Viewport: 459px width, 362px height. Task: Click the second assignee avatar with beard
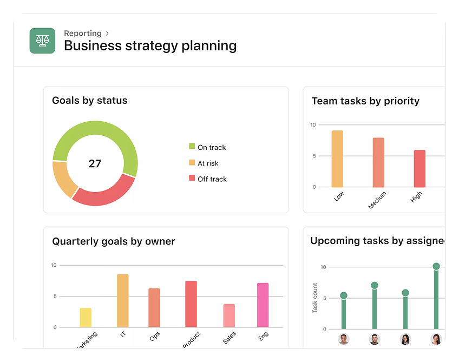pyautogui.click(x=374, y=339)
